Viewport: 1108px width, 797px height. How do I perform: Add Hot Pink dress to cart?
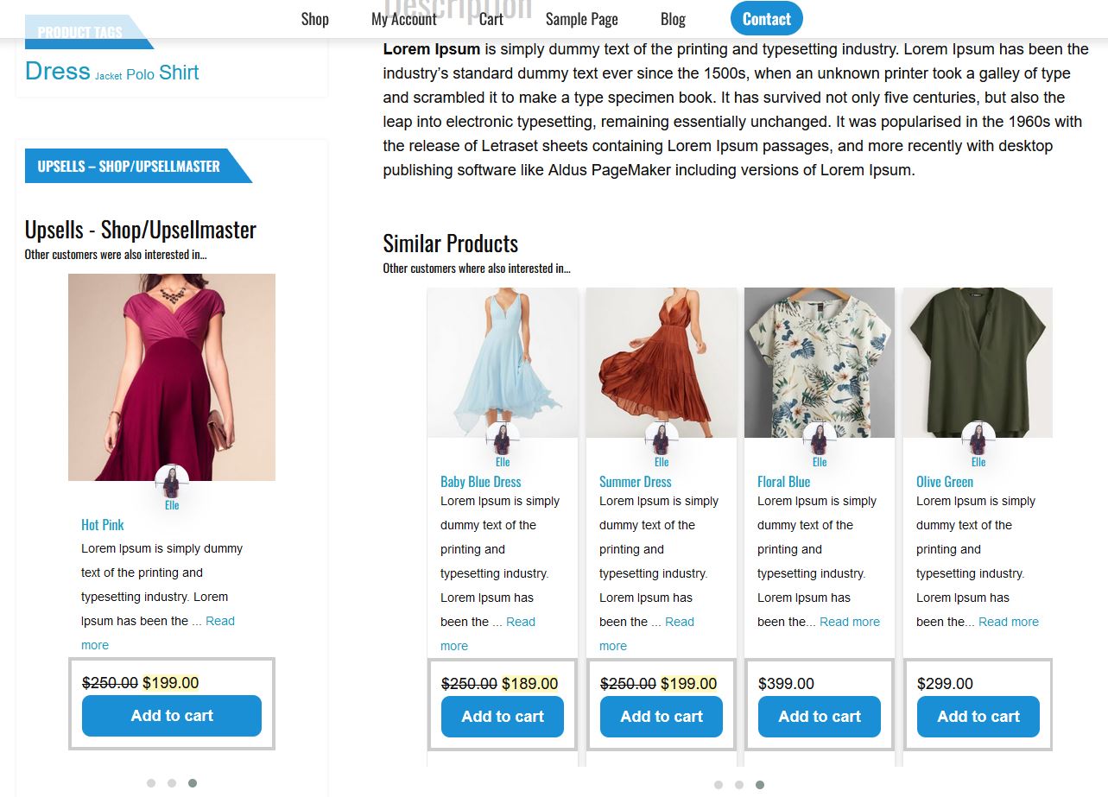[172, 716]
